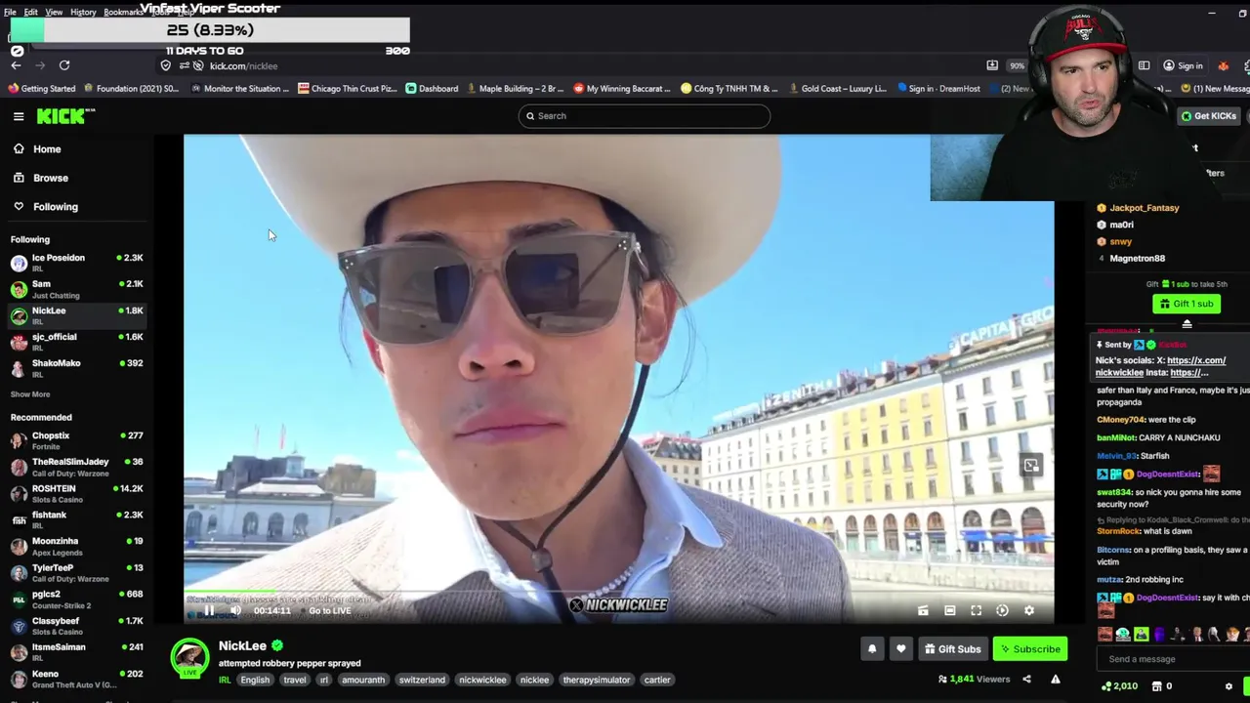
Task: Open the hamburger sidebar menu
Action: coord(19,116)
